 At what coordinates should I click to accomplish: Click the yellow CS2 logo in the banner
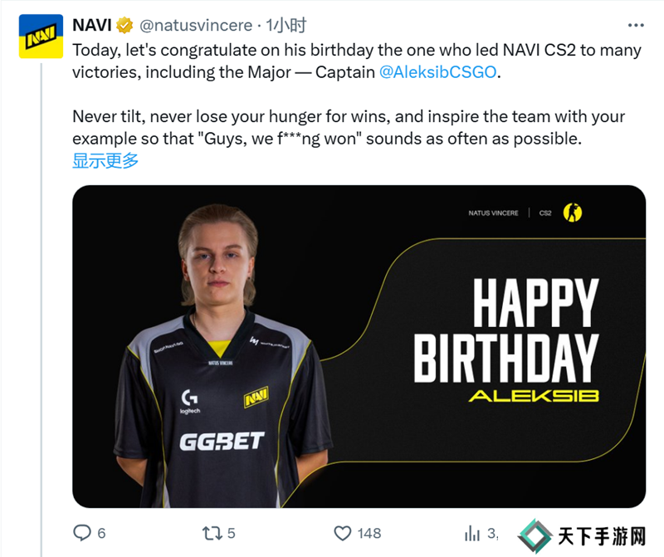click(x=572, y=213)
